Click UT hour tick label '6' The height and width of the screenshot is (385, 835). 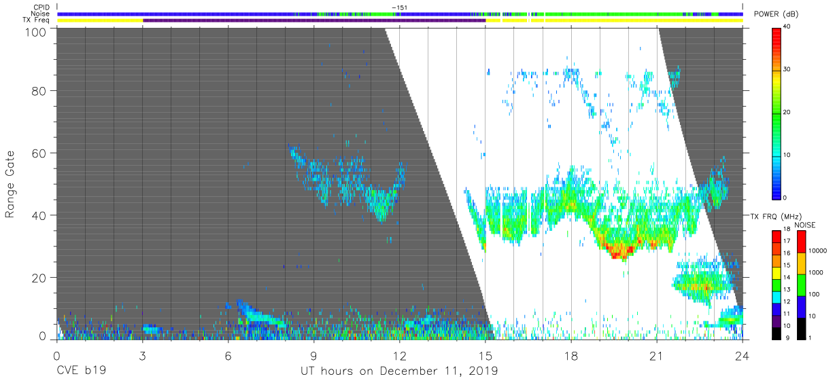pyautogui.click(x=228, y=355)
